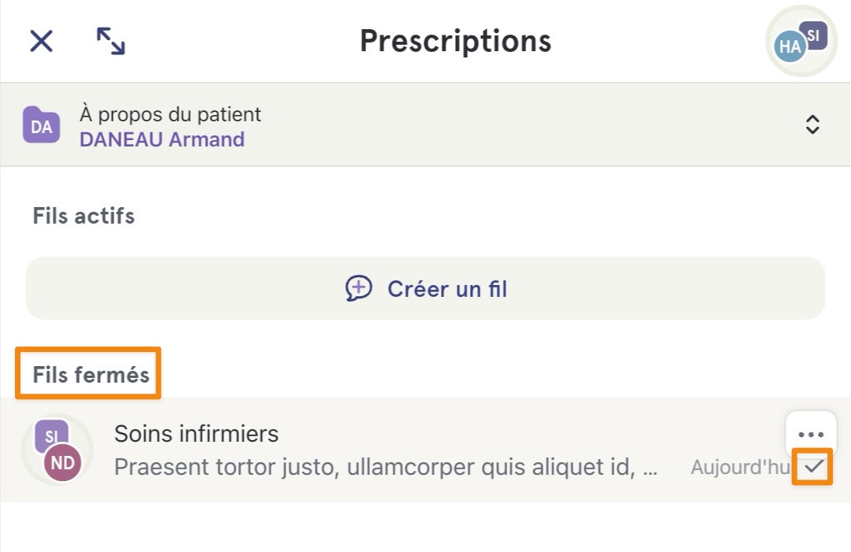Screen dimensions: 851x552
Task: Select the Fils fermés heading
Action: click(x=91, y=374)
